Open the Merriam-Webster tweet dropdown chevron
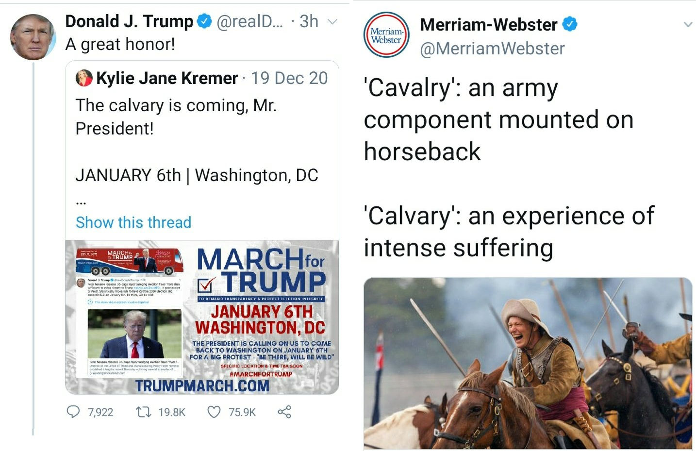Screen dimensions: 696x451 [x=688, y=24]
